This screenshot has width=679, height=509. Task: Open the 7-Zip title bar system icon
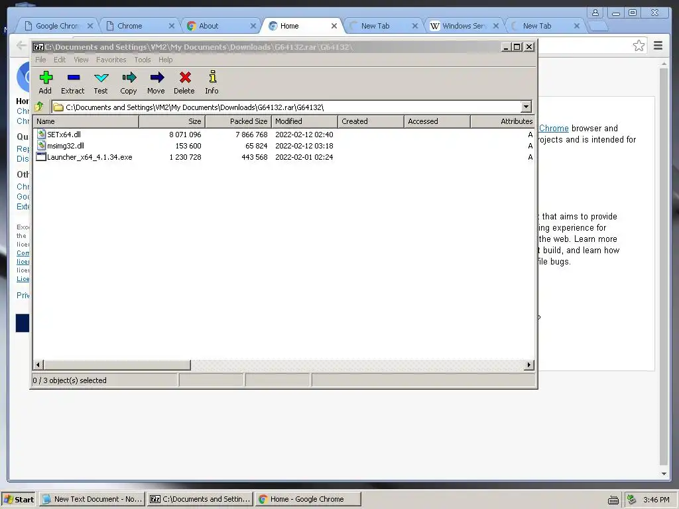click(x=38, y=47)
